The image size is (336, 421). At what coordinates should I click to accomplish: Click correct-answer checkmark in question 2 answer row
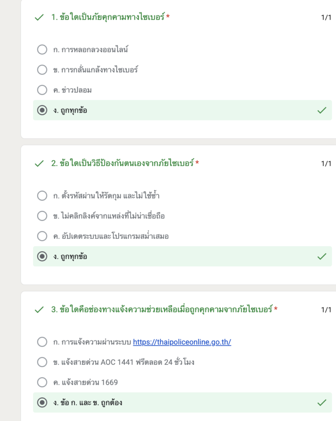tap(322, 257)
